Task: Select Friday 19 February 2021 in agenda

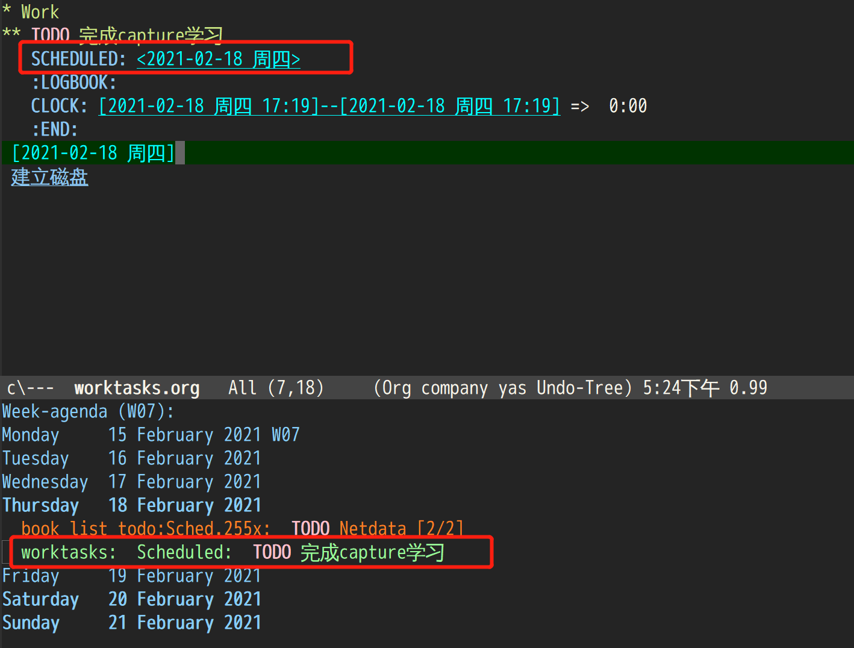Action: (x=131, y=576)
